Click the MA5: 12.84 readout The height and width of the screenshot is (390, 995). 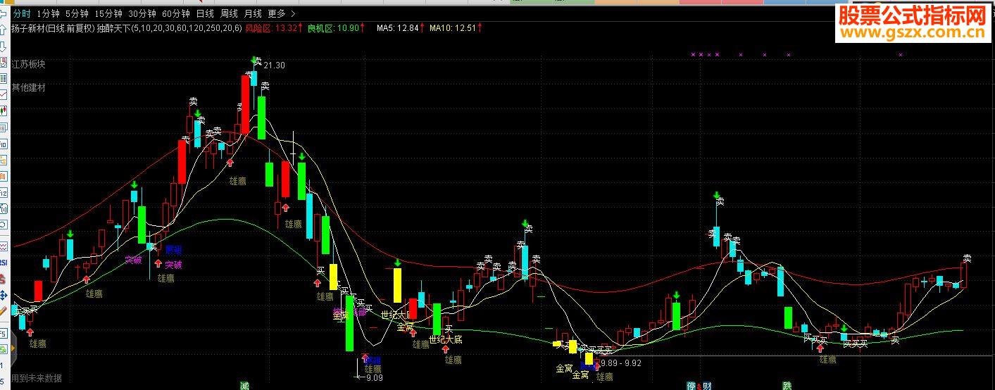(x=401, y=29)
